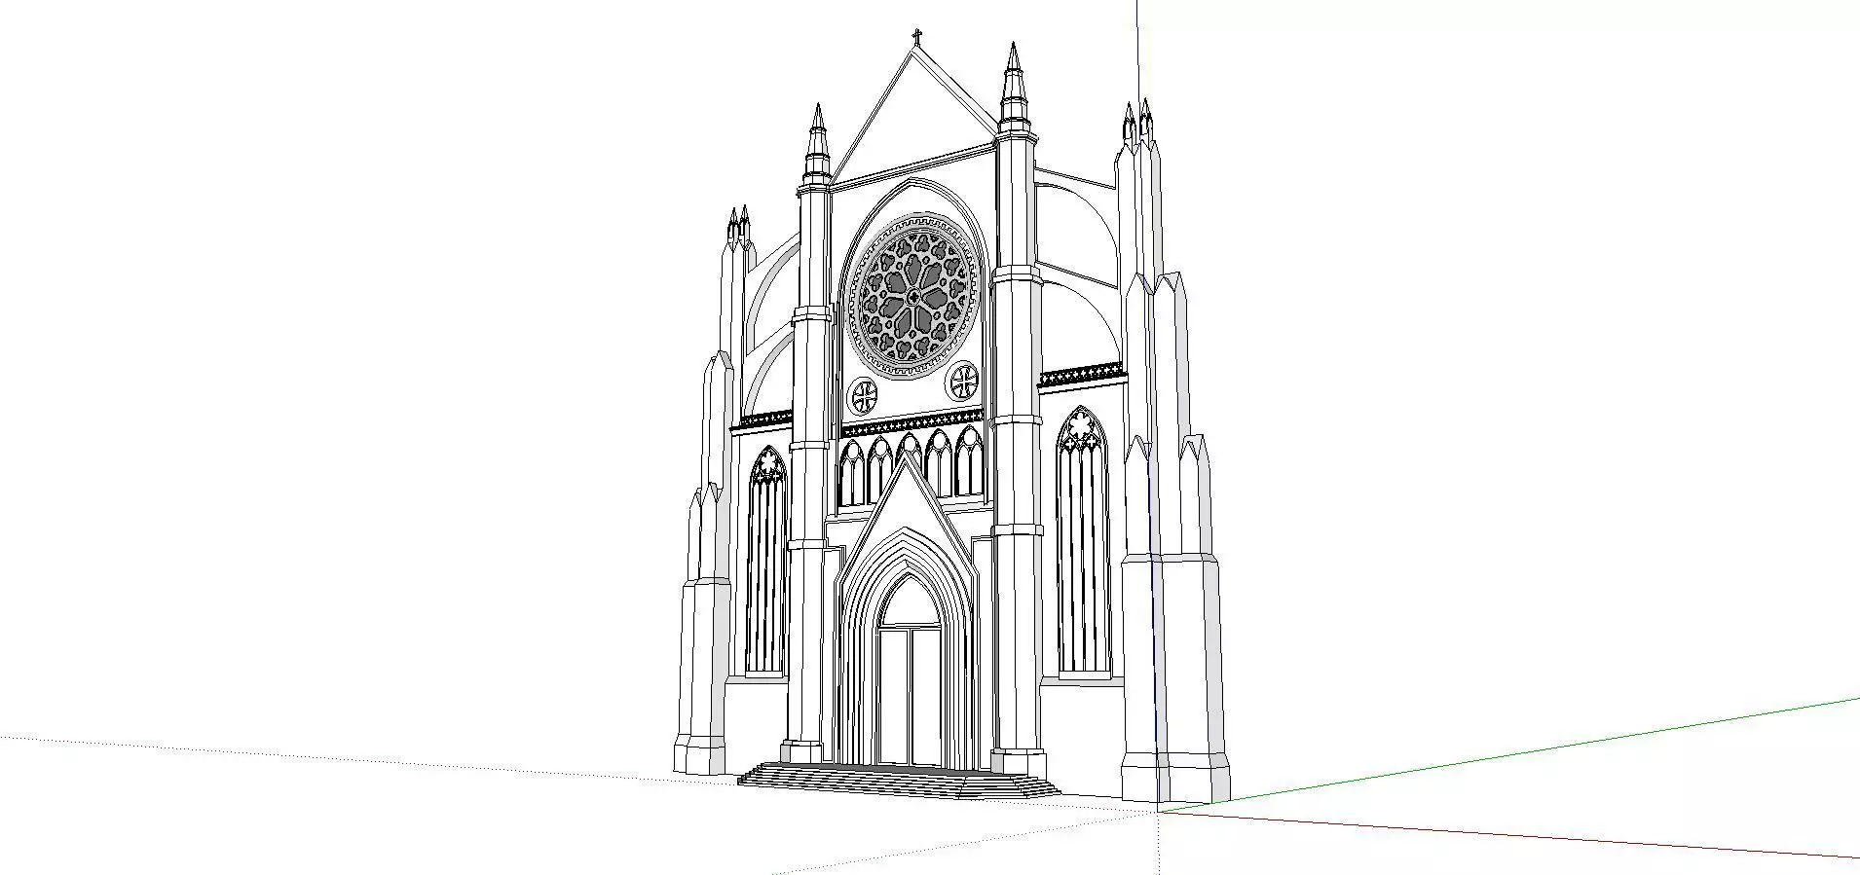
Task: Select the large rose window on the facade
Action: [913, 296]
